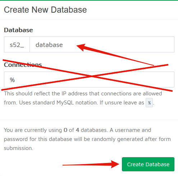Click the center of the red X mark

click(91, 76)
